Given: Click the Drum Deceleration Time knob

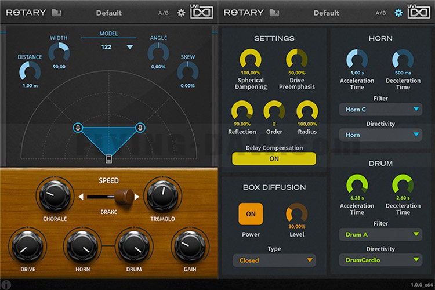Looking at the screenshot, I should pyautogui.click(x=403, y=184).
